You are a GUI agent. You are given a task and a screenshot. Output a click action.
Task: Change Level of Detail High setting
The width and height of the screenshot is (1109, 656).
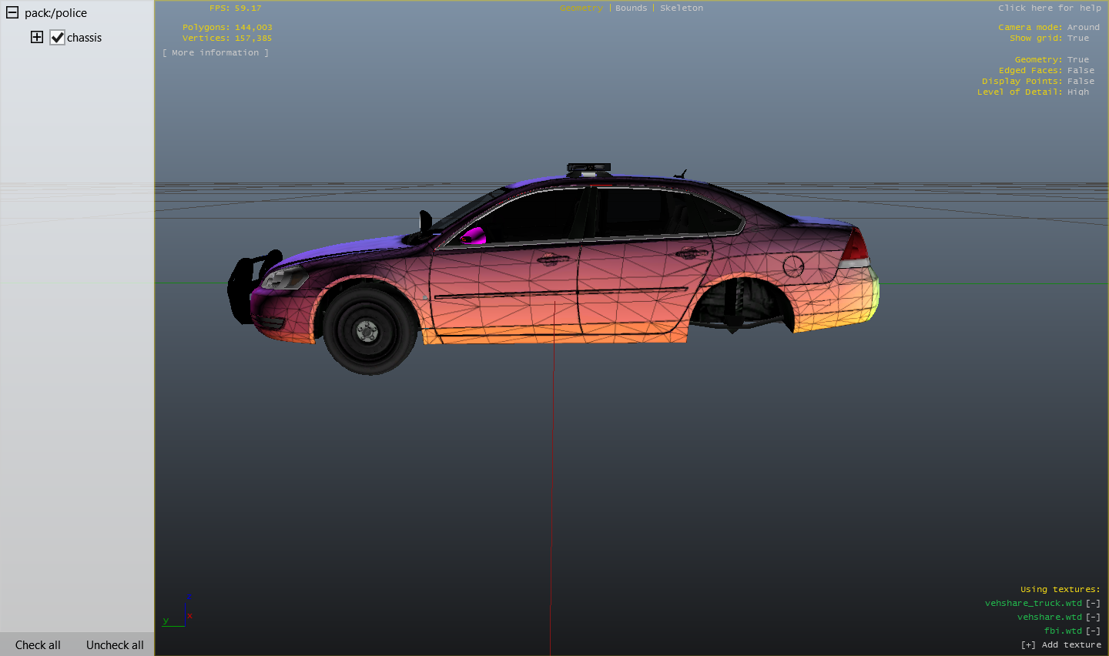(1077, 92)
